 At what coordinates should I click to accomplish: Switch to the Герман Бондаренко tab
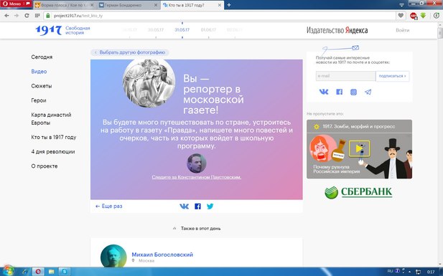(129, 5)
